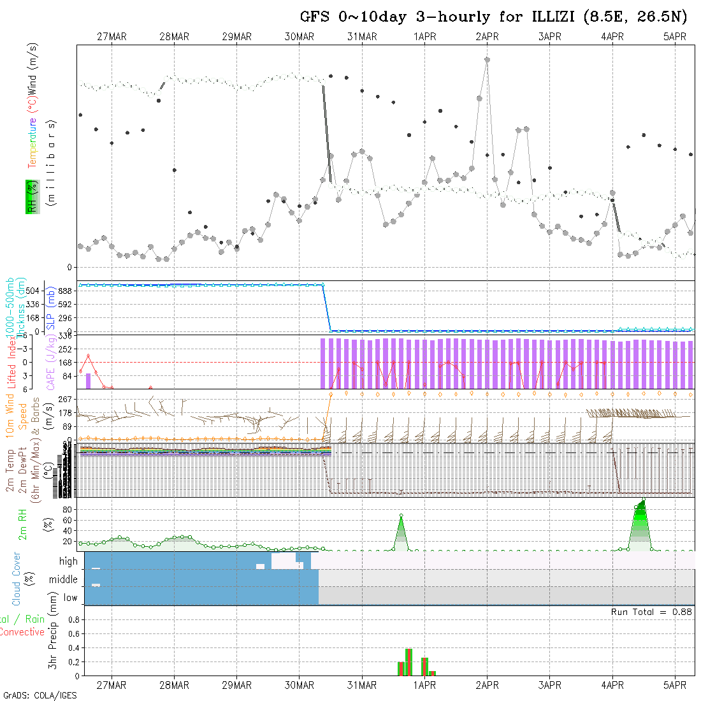Click the Cloud Cover axis title
The width and height of the screenshot is (701, 701).
pyautogui.click(x=17, y=579)
